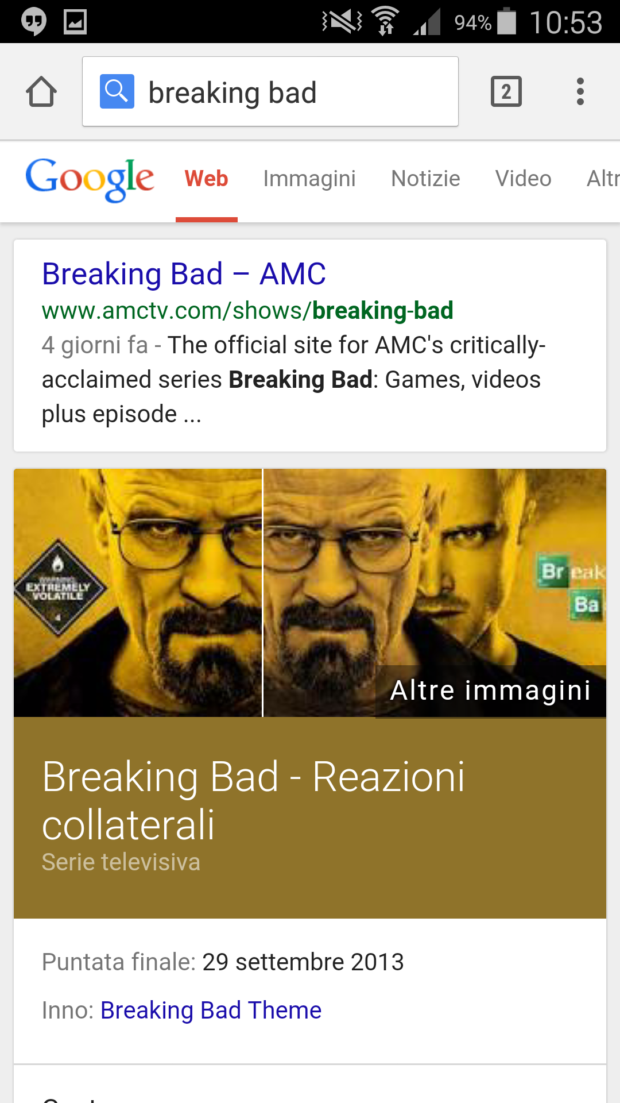This screenshot has width=620, height=1103.
Task: Tap the blue search magnifier icon
Action: (x=117, y=91)
